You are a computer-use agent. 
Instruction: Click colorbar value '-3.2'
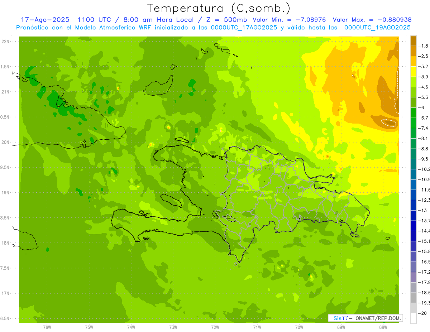pyautogui.click(x=424, y=67)
